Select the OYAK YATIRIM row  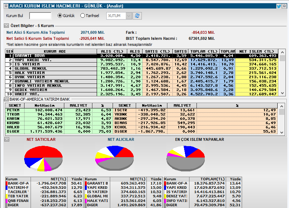tap(141, 77)
